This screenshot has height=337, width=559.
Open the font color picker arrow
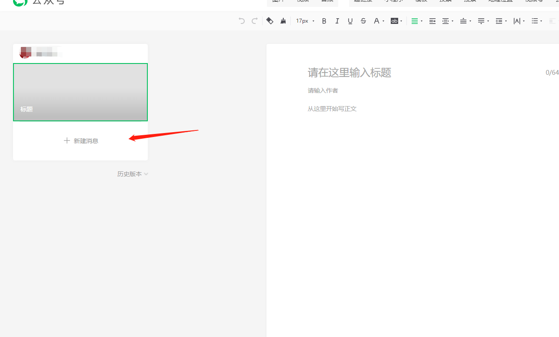[383, 21]
